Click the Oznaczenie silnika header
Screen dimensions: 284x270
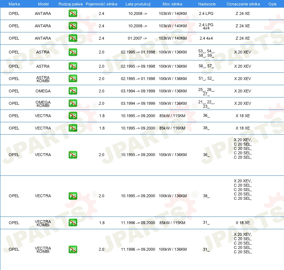243,4
